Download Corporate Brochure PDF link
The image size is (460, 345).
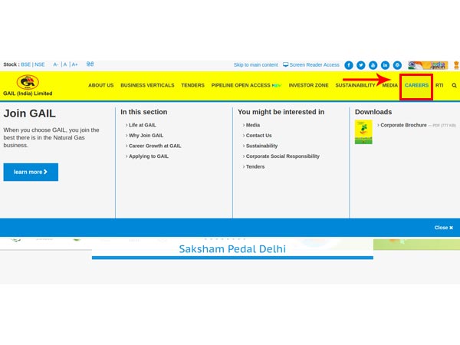pyautogui.click(x=404, y=125)
